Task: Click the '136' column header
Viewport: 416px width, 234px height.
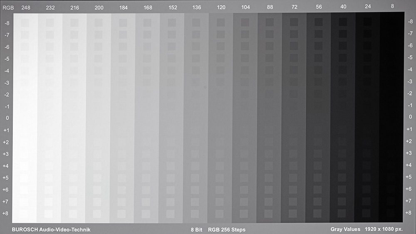Action: (x=197, y=7)
